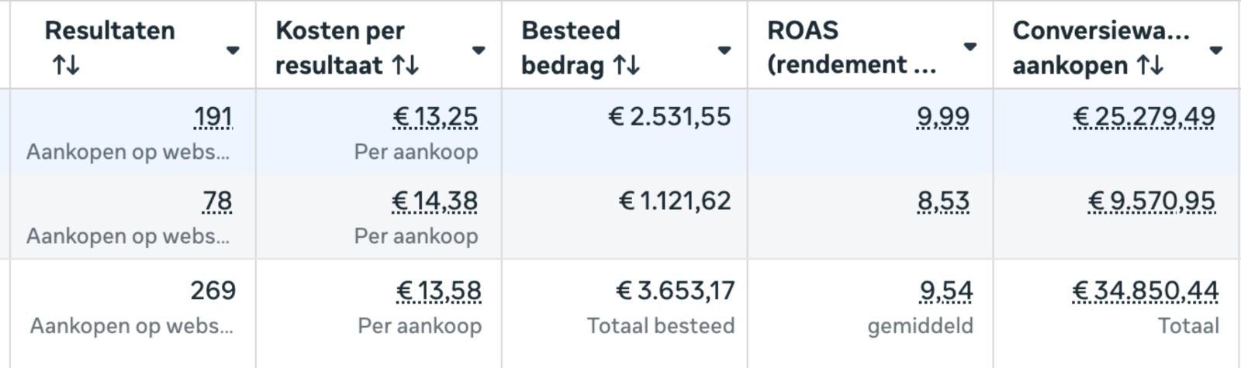Select the €2.531,55 spent amount cell
The image size is (1241, 368).
tap(669, 117)
